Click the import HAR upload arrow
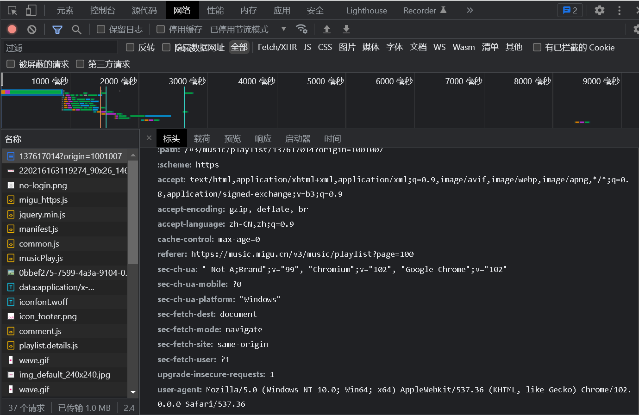The image size is (639, 415). pyautogui.click(x=326, y=30)
